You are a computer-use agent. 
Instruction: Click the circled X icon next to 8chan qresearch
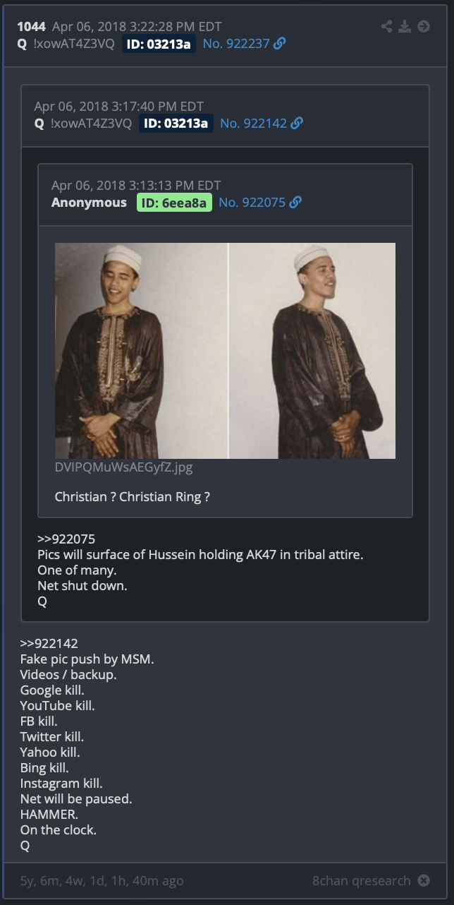pyautogui.click(x=423, y=880)
